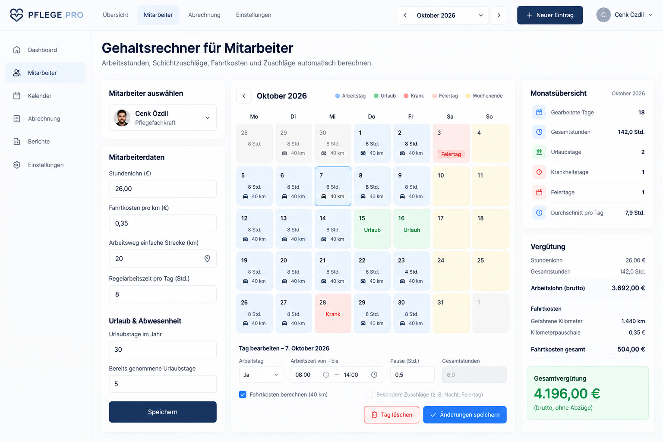Switch to the Übersicht top tab

pos(115,15)
